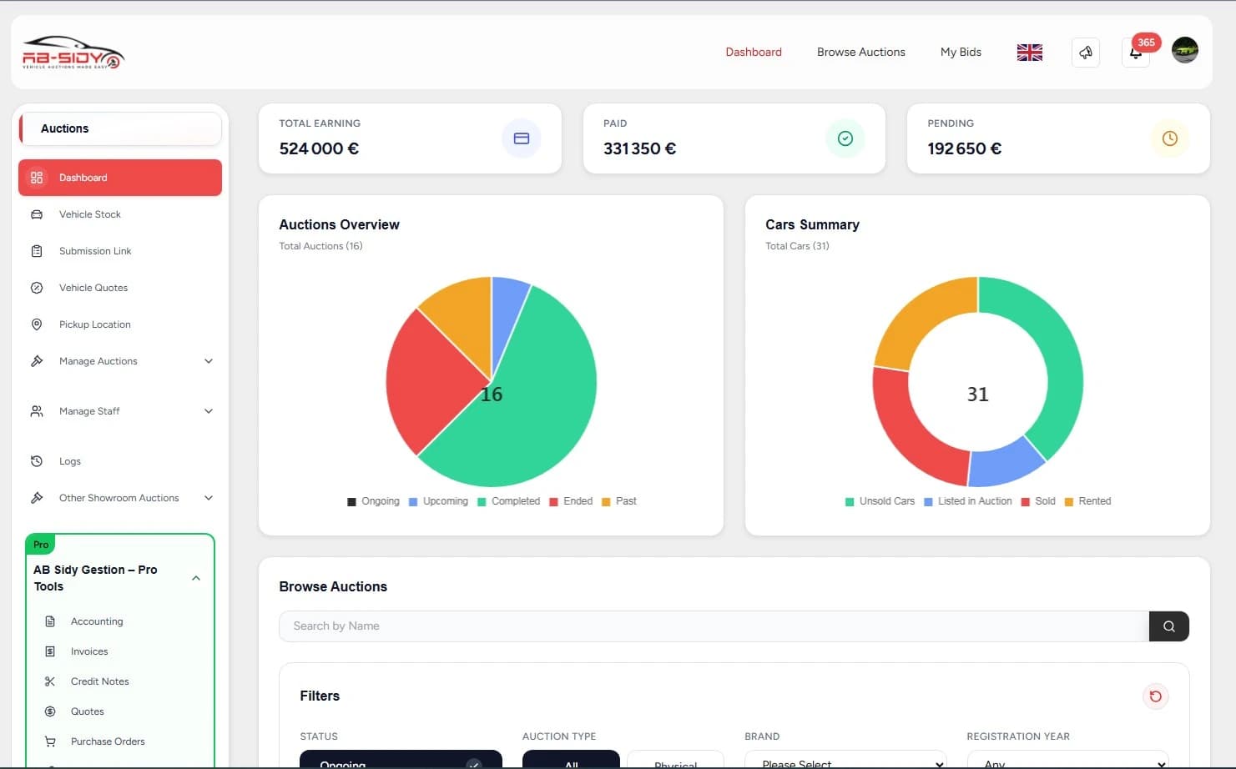Click the search magnifier button
The width and height of the screenshot is (1236, 769).
click(1169, 626)
